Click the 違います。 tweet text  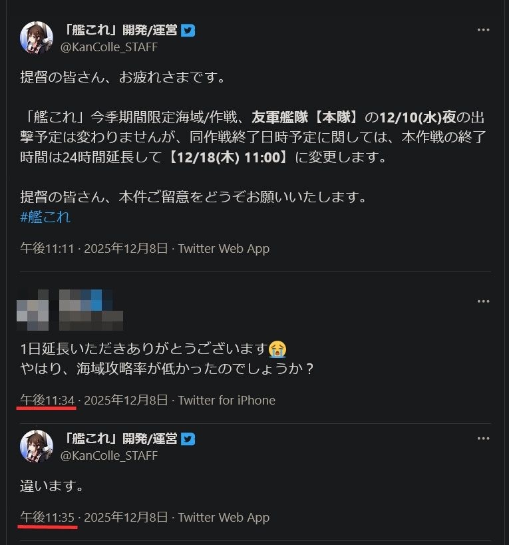point(52,486)
